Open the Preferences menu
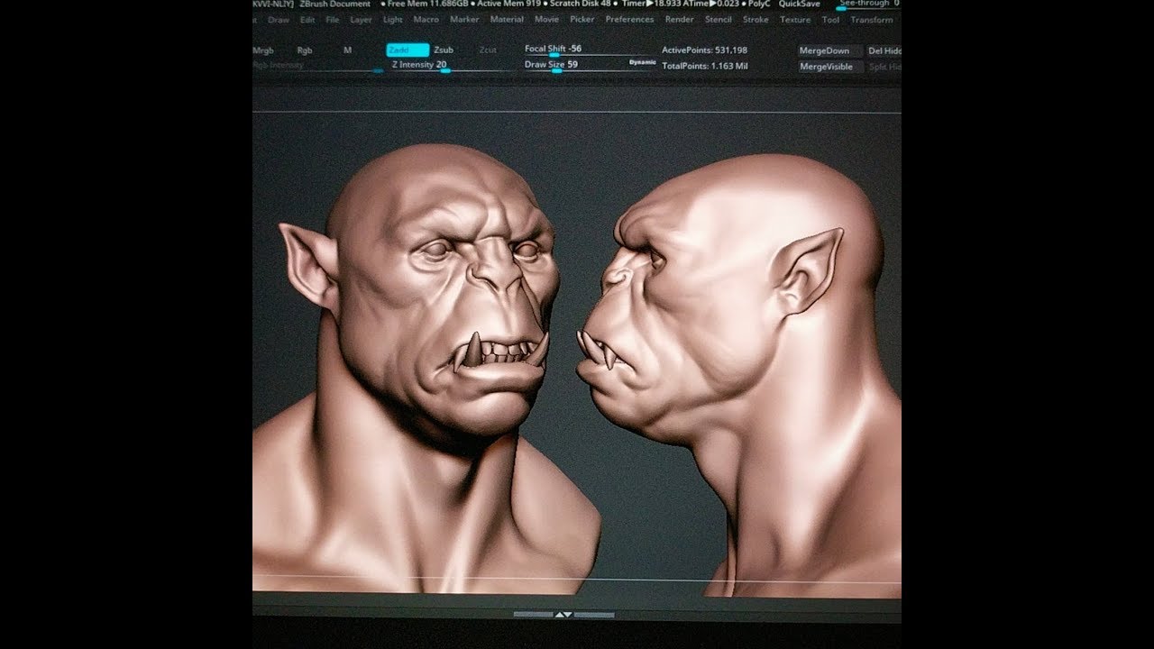 point(629,20)
